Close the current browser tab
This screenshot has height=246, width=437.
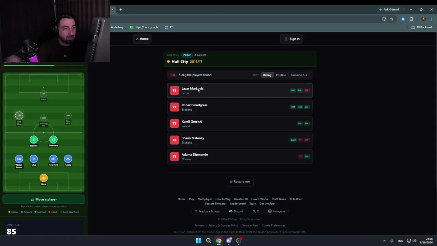point(112,10)
